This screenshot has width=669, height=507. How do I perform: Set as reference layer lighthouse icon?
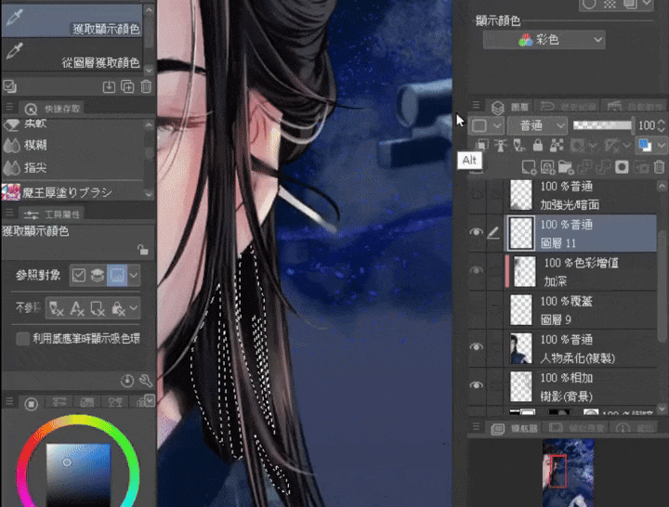point(501,146)
